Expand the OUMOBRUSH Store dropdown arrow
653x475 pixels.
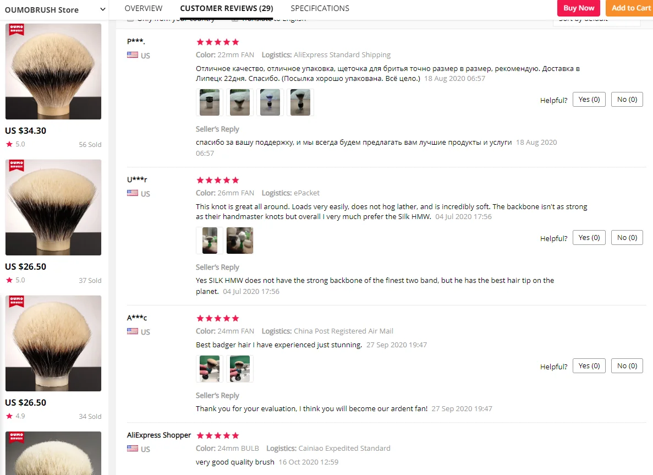[x=102, y=9]
